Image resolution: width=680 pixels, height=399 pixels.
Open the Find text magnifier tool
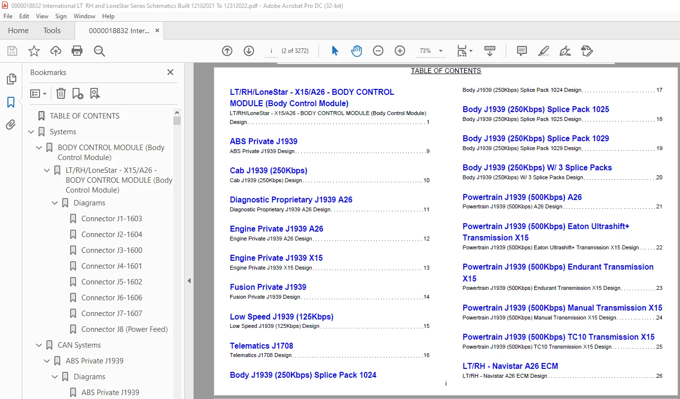click(x=100, y=51)
